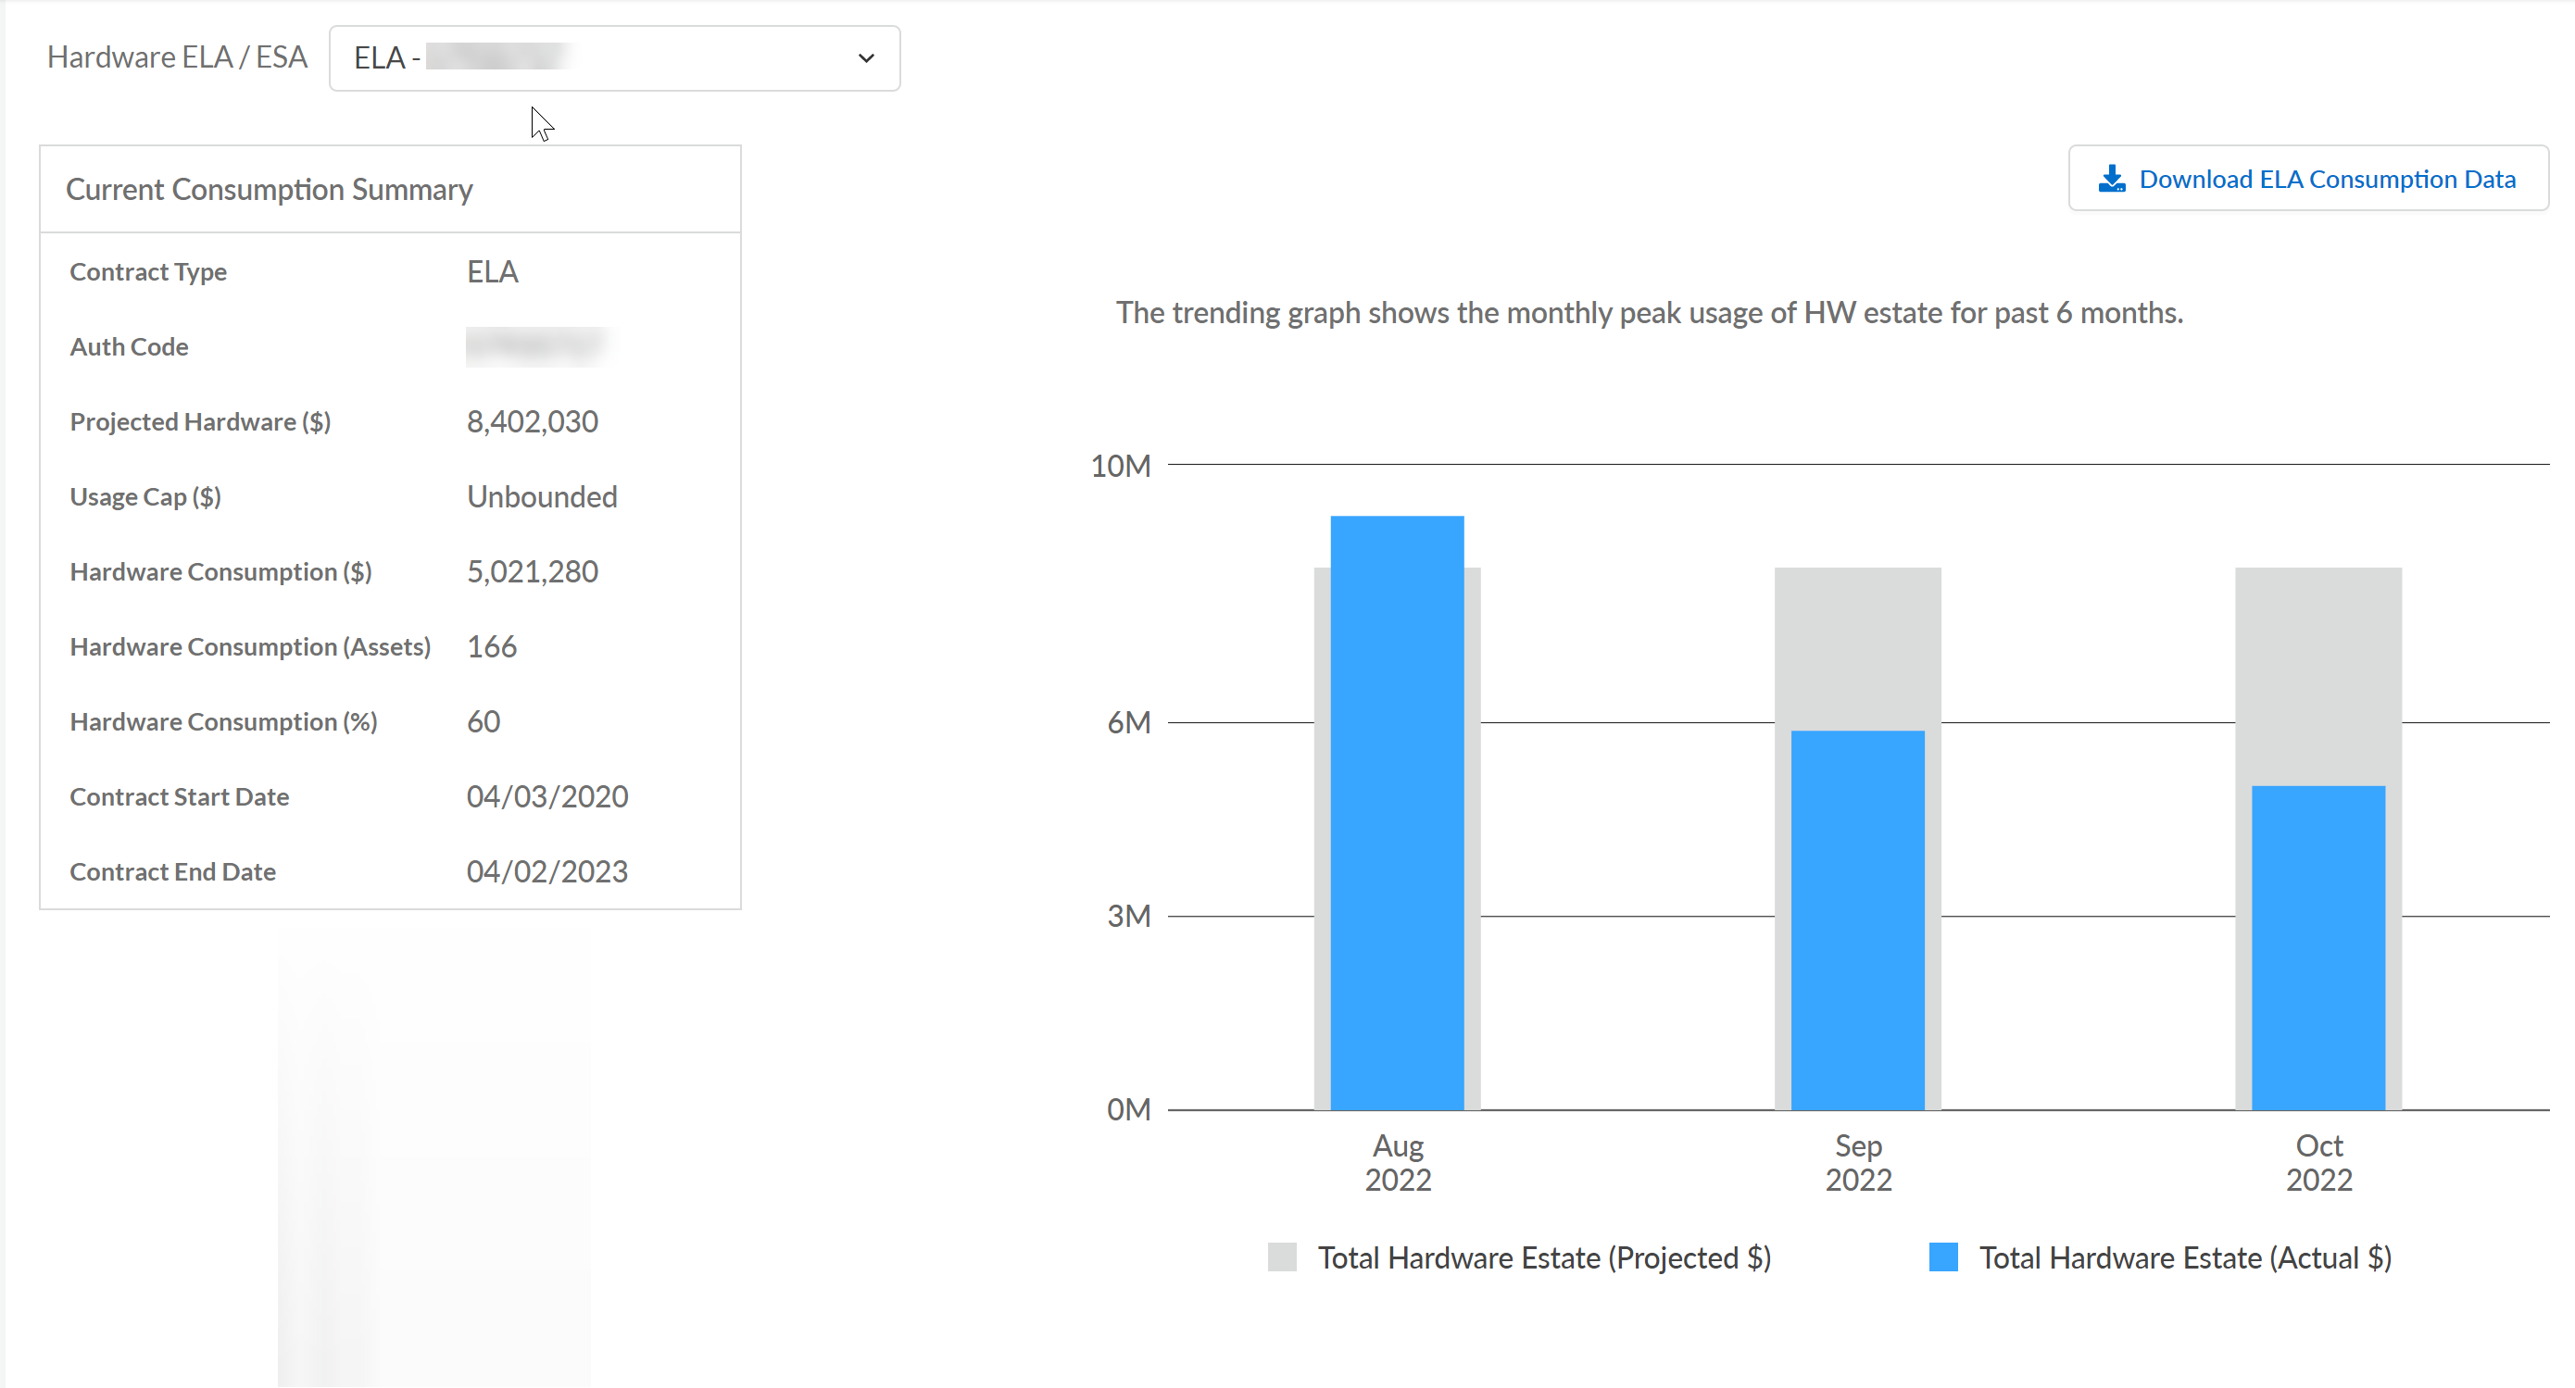Click gray projected bar above Oct 2022

coord(2317,676)
